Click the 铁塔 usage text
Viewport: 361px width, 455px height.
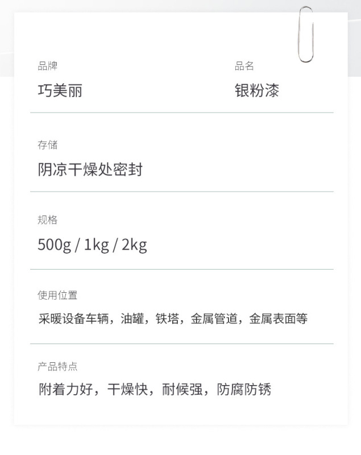[165, 318]
